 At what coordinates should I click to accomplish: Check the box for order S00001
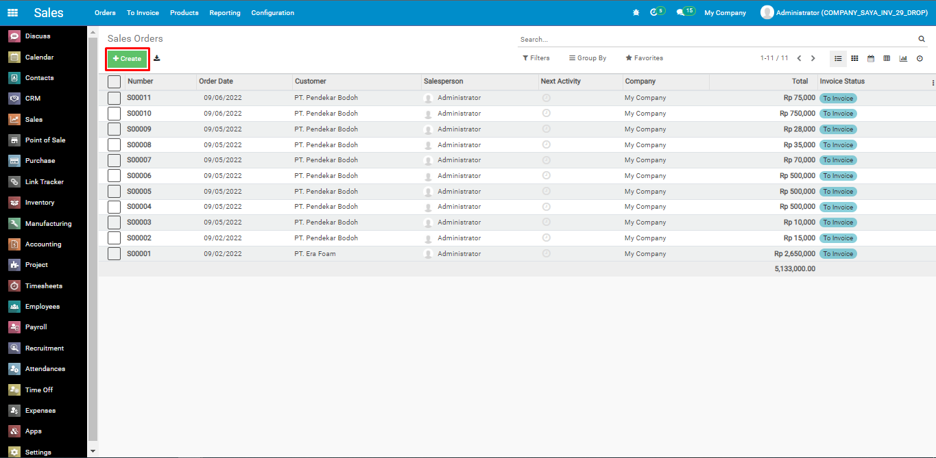pyautogui.click(x=114, y=254)
